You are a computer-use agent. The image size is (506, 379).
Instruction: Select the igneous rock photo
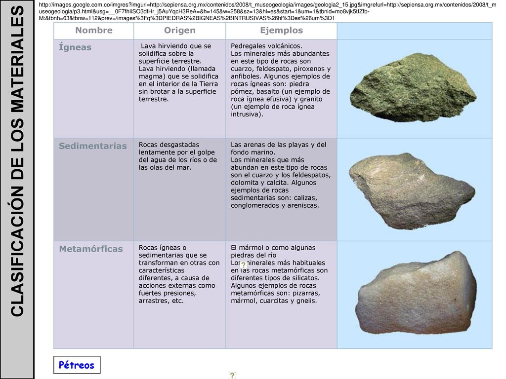[413, 87]
